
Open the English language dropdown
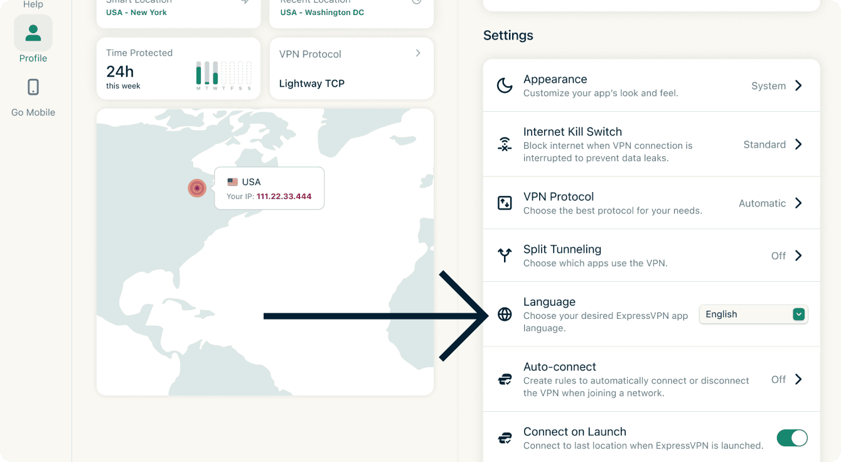pyautogui.click(x=753, y=314)
